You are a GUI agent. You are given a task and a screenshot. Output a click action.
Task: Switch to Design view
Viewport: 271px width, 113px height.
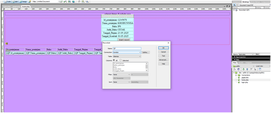tap(23, 2)
